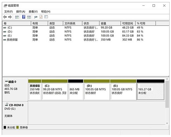This screenshot has width=171, height=137.
Task: Sort by the 卷 column header
Action: click(17, 23)
